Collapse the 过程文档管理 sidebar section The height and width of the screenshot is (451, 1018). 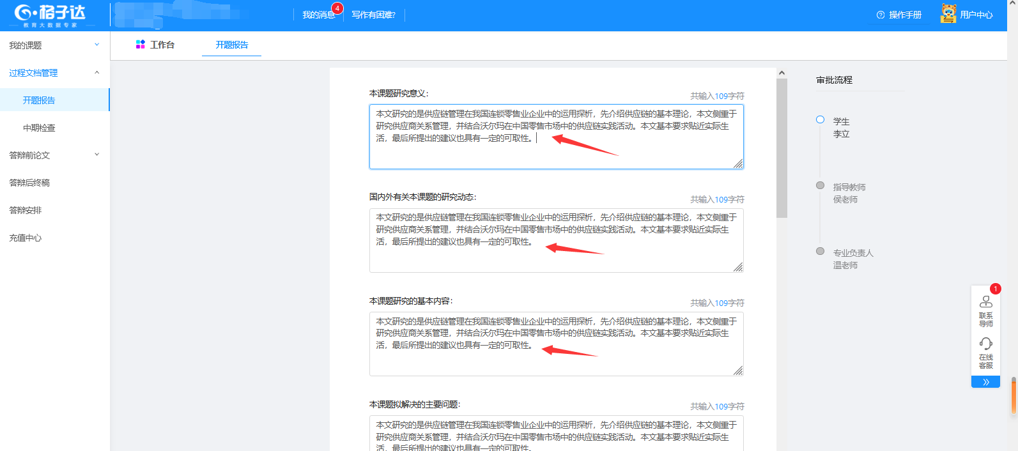pos(97,72)
